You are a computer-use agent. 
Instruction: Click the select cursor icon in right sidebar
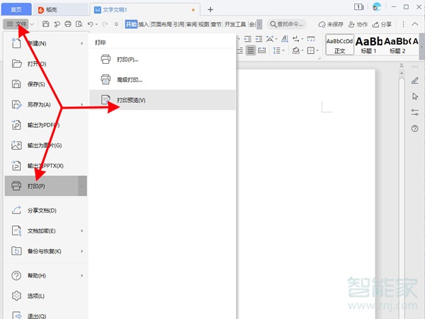click(415, 96)
